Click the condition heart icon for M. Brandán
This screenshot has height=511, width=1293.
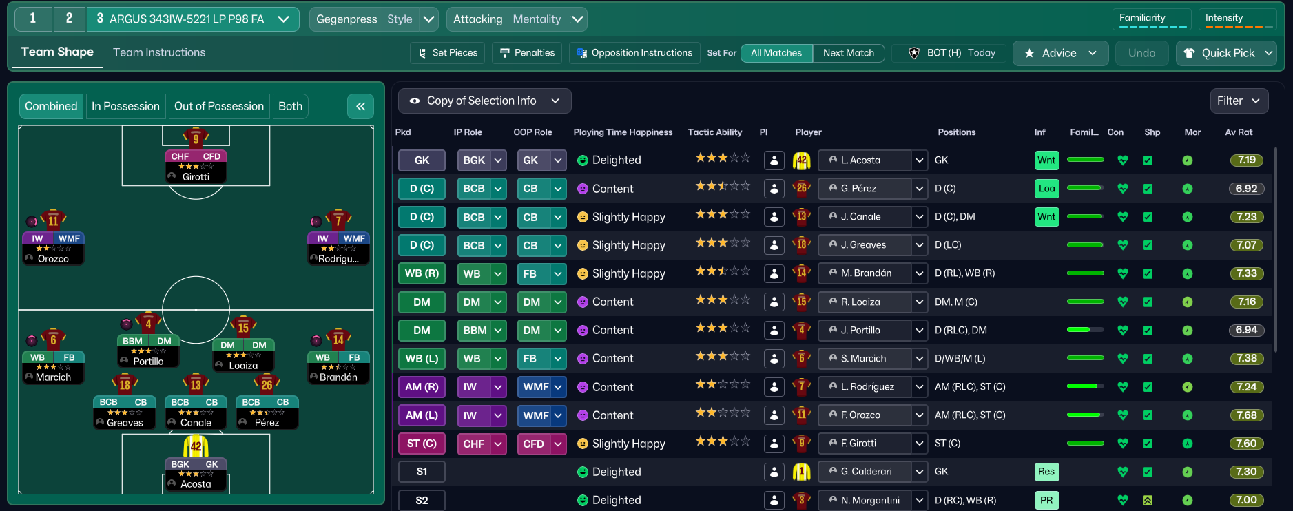(x=1123, y=273)
